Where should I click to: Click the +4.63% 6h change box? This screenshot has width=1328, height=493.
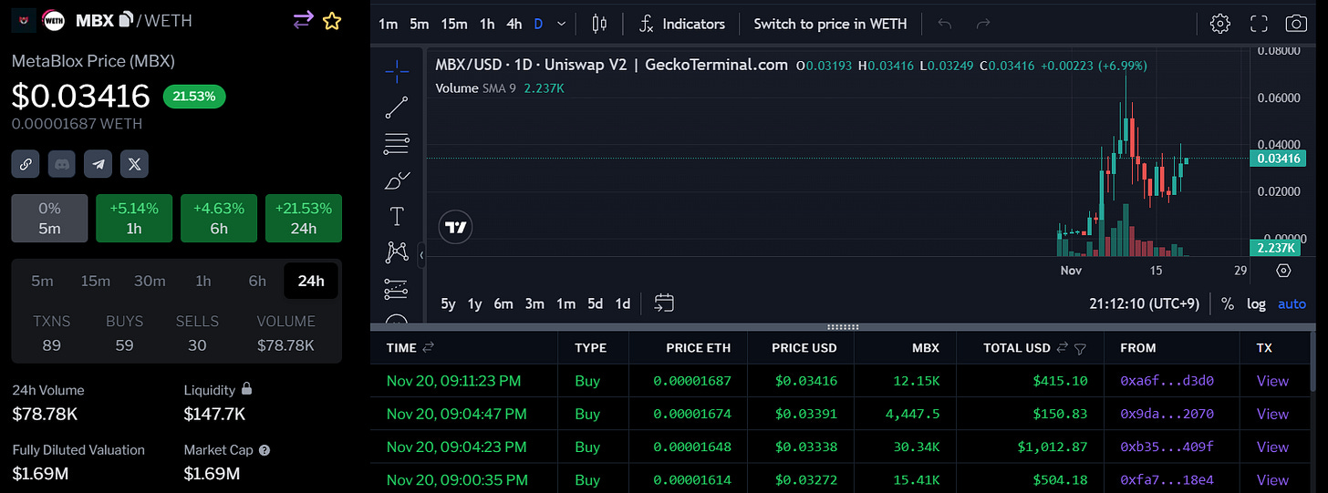click(x=219, y=218)
